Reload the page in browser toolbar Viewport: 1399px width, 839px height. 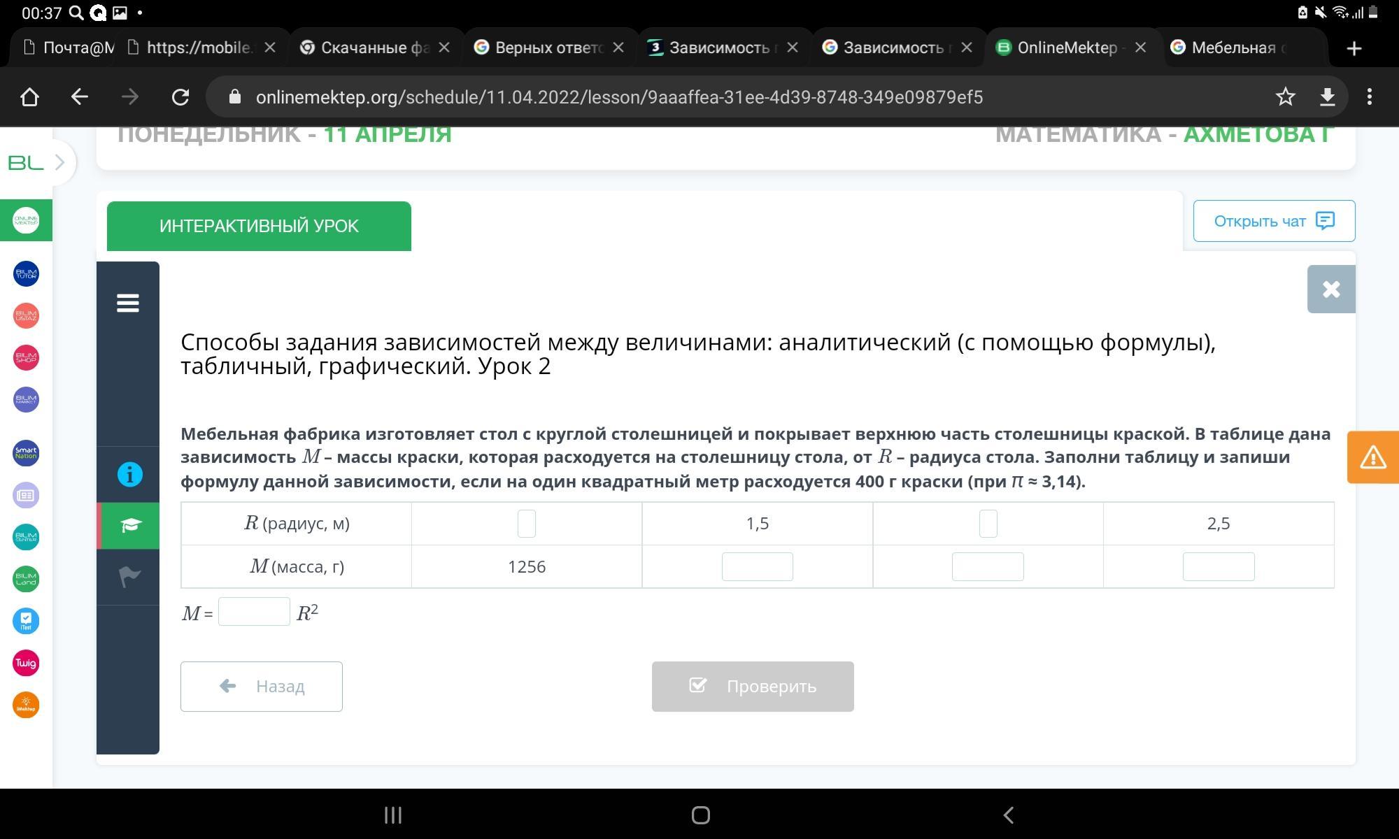(x=180, y=96)
